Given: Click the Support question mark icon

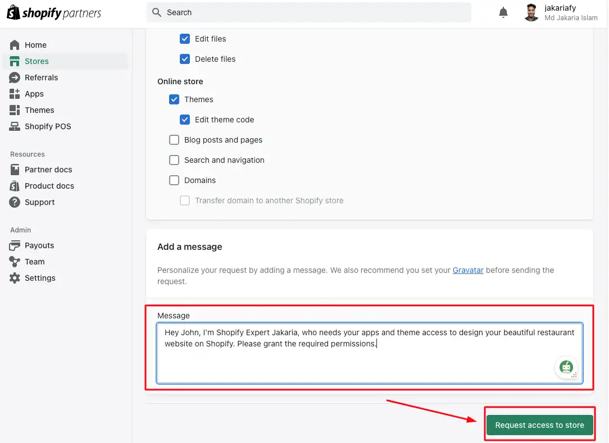Looking at the screenshot, I should 15,202.
